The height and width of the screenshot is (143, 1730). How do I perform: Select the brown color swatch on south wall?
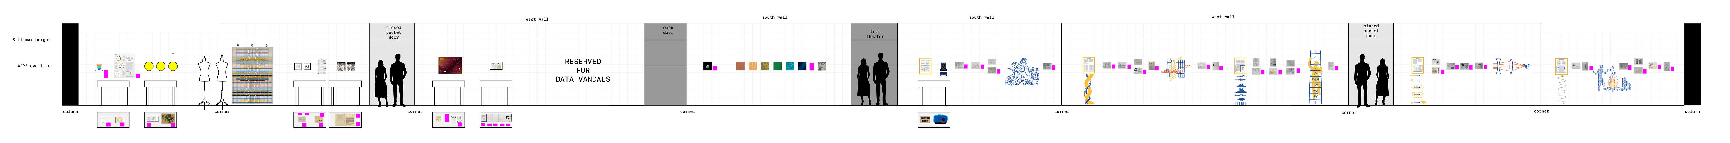tap(740, 66)
